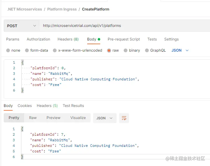210x166 pixels.
Task: Click response "name": "RabbitMq" line
Action: [51, 140]
